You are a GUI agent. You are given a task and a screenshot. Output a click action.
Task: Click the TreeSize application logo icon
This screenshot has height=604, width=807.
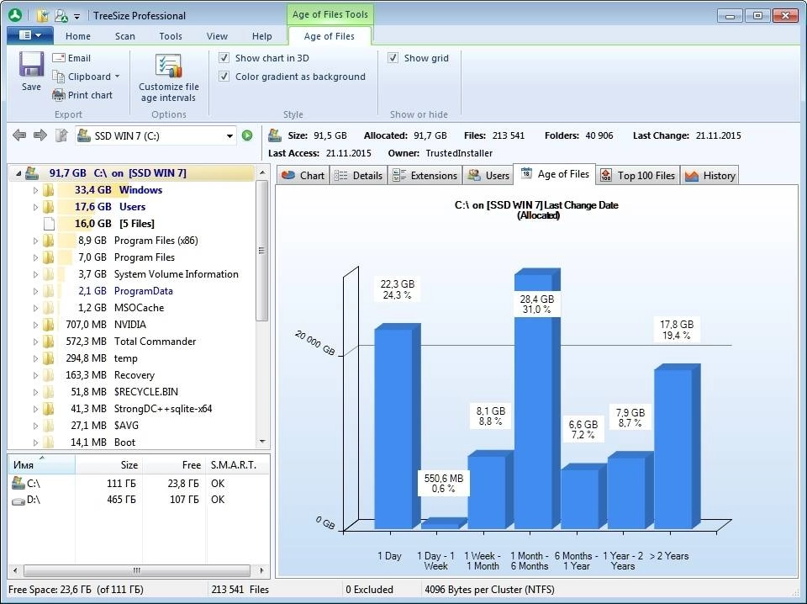[15, 15]
